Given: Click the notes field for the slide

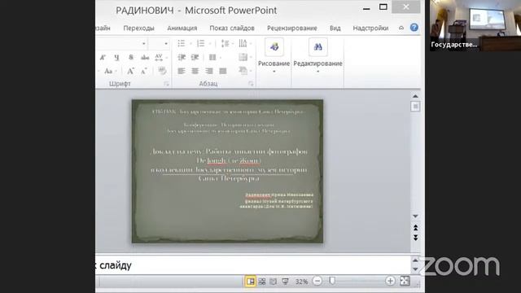Looking at the screenshot, I should 253,265.
